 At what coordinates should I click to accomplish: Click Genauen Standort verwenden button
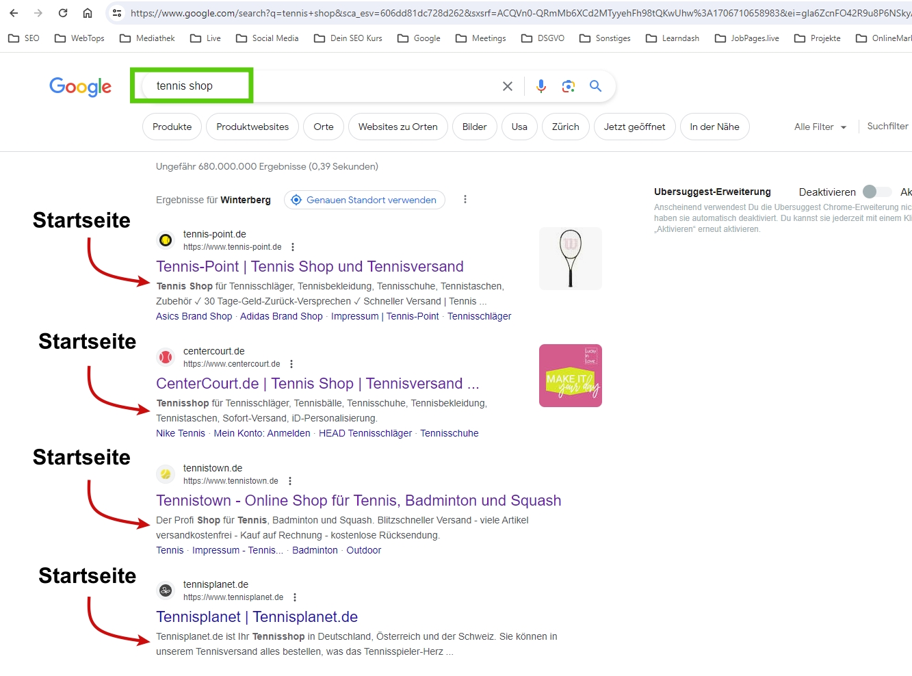(x=364, y=200)
